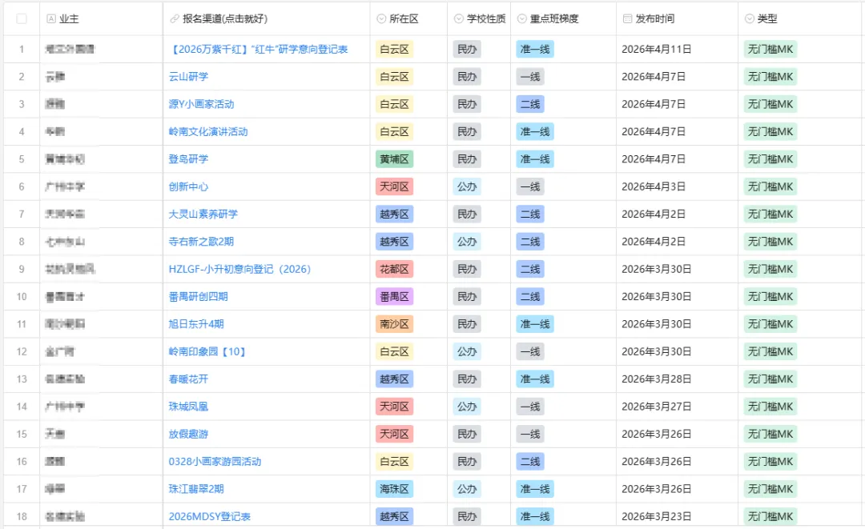
Task: Click the link icon beside 报名渠道 header
Action: (175, 18)
